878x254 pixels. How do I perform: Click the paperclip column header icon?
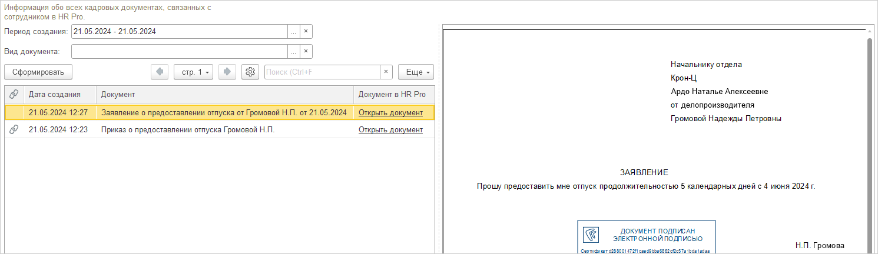click(x=14, y=94)
